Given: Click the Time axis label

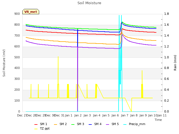Looking at the screenshot, I should [158, 120].
